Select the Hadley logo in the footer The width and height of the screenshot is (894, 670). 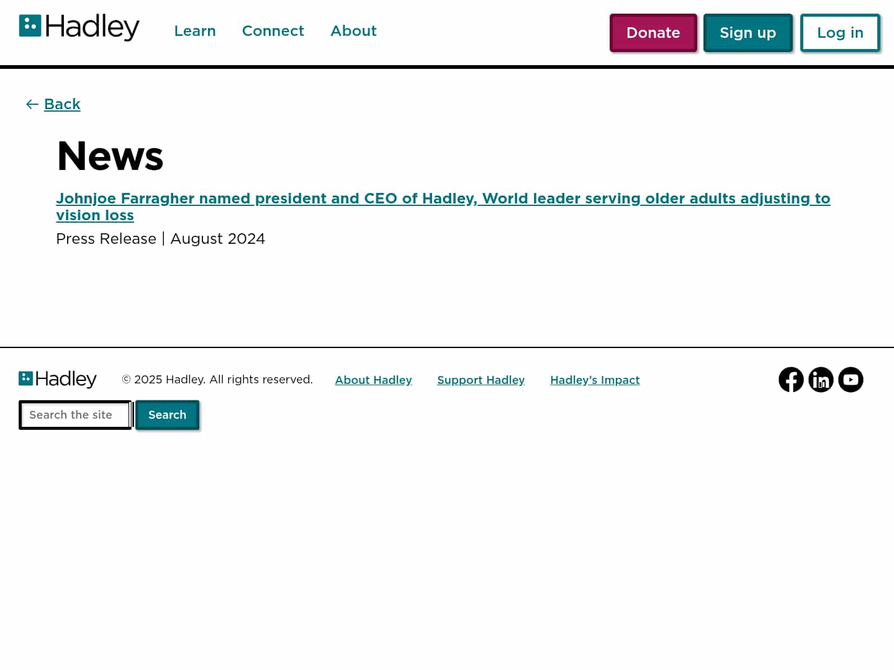click(57, 378)
